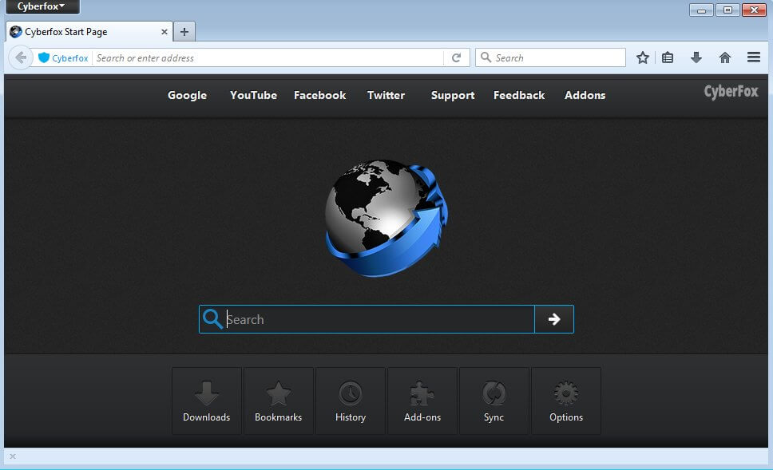Close the bottom add-on bar
The image size is (773, 470).
pos(13,456)
